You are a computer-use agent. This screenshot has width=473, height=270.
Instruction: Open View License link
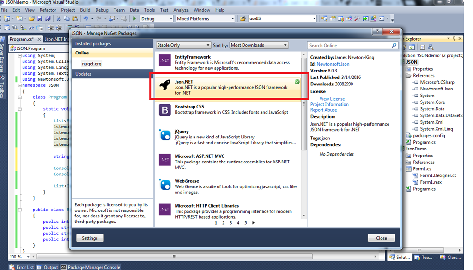332,99
